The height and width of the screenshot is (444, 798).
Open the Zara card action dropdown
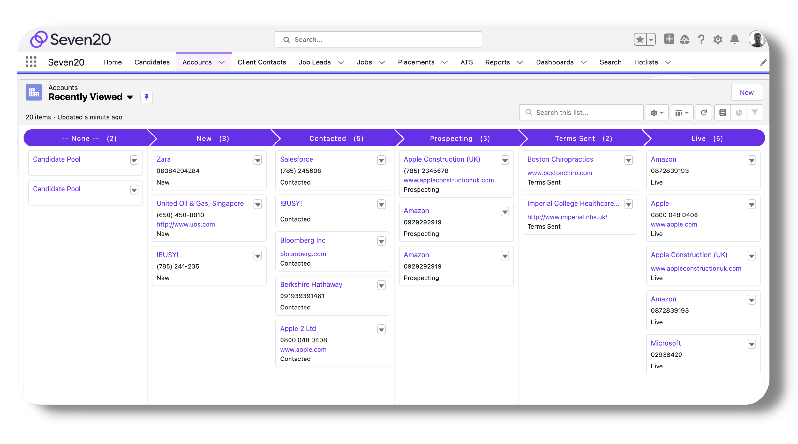(258, 160)
